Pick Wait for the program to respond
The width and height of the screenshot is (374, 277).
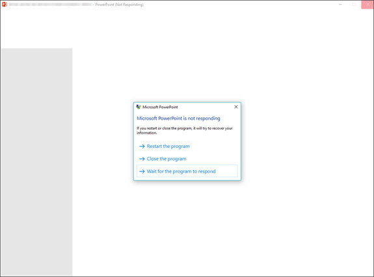pyautogui.click(x=187, y=171)
